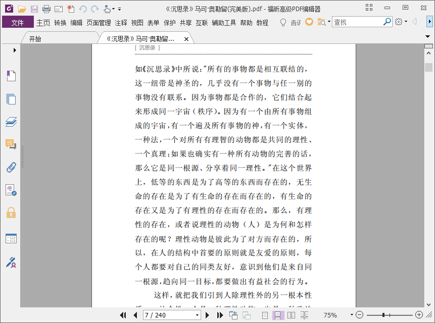The width and height of the screenshot is (435, 323).
Task: Click the page number field 7 / 240
Action: point(169,315)
